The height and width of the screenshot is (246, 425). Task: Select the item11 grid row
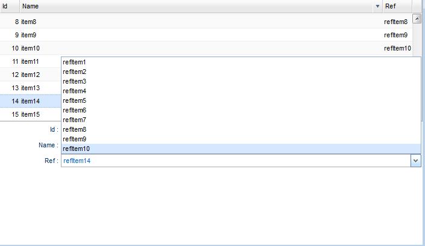click(30, 61)
